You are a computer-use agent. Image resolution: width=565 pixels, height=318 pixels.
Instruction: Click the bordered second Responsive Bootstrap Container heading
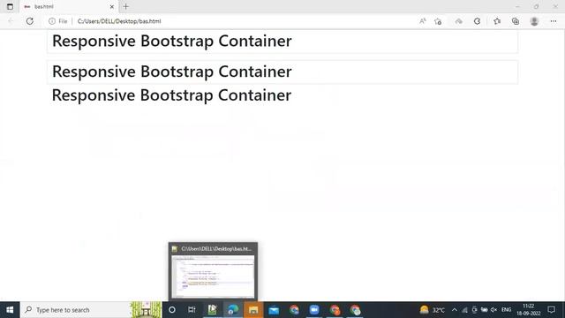click(x=172, y=72)
